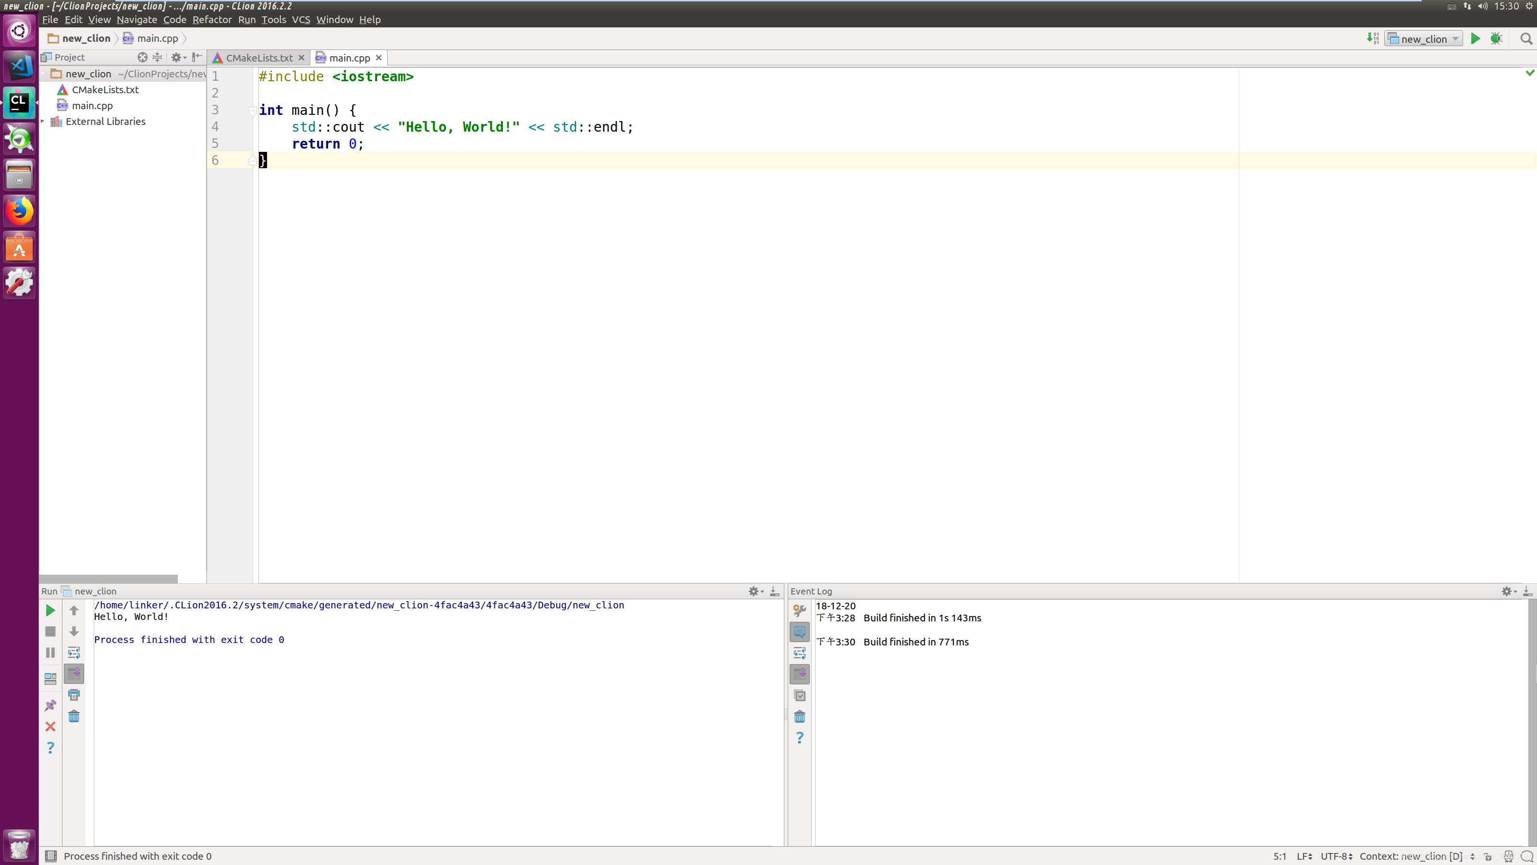Click the main.cpp breadcrumb in navigation bar
The height and width of the screenshot is (865, 1537).
pos(151,38)
